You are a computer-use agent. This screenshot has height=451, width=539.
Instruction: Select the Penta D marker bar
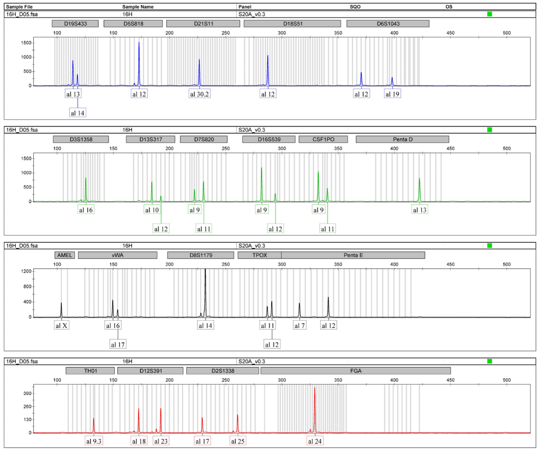pyautogui.click(x=402, y=139)
